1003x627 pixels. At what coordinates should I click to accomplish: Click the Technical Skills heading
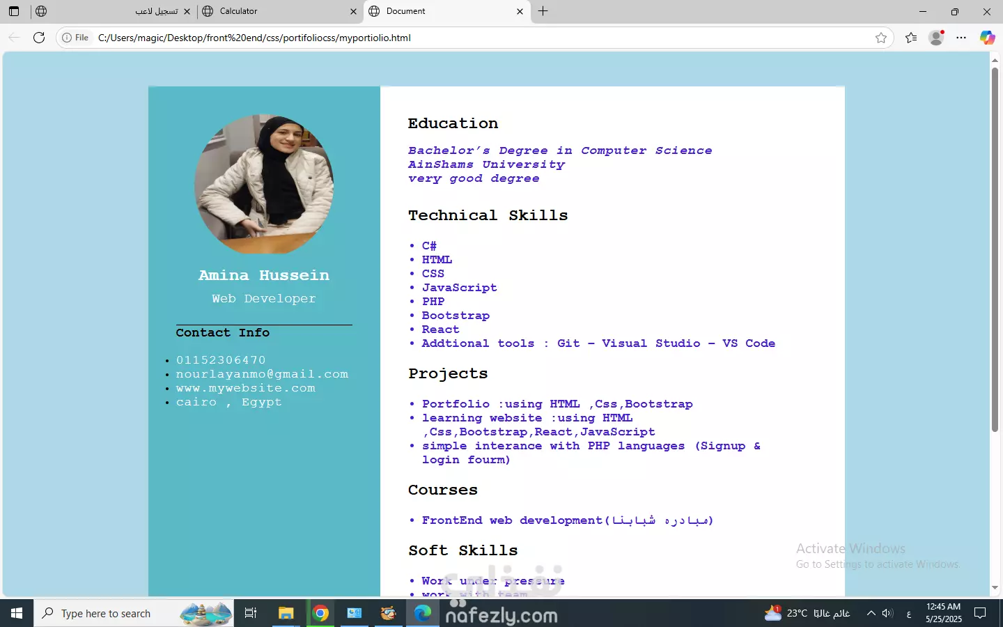tap(488, 215)
